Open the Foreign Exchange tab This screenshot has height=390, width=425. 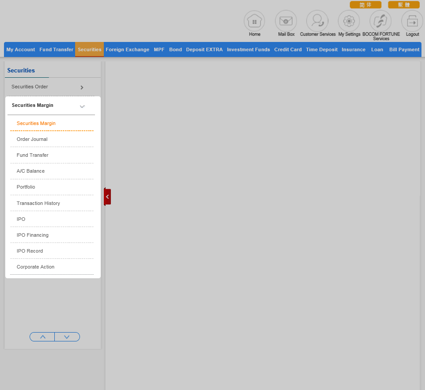(x=127, y=49)
